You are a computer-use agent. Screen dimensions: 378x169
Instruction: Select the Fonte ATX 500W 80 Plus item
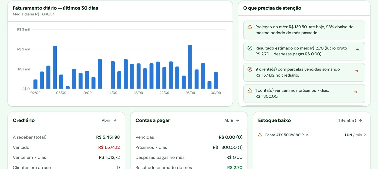[312, 135]
